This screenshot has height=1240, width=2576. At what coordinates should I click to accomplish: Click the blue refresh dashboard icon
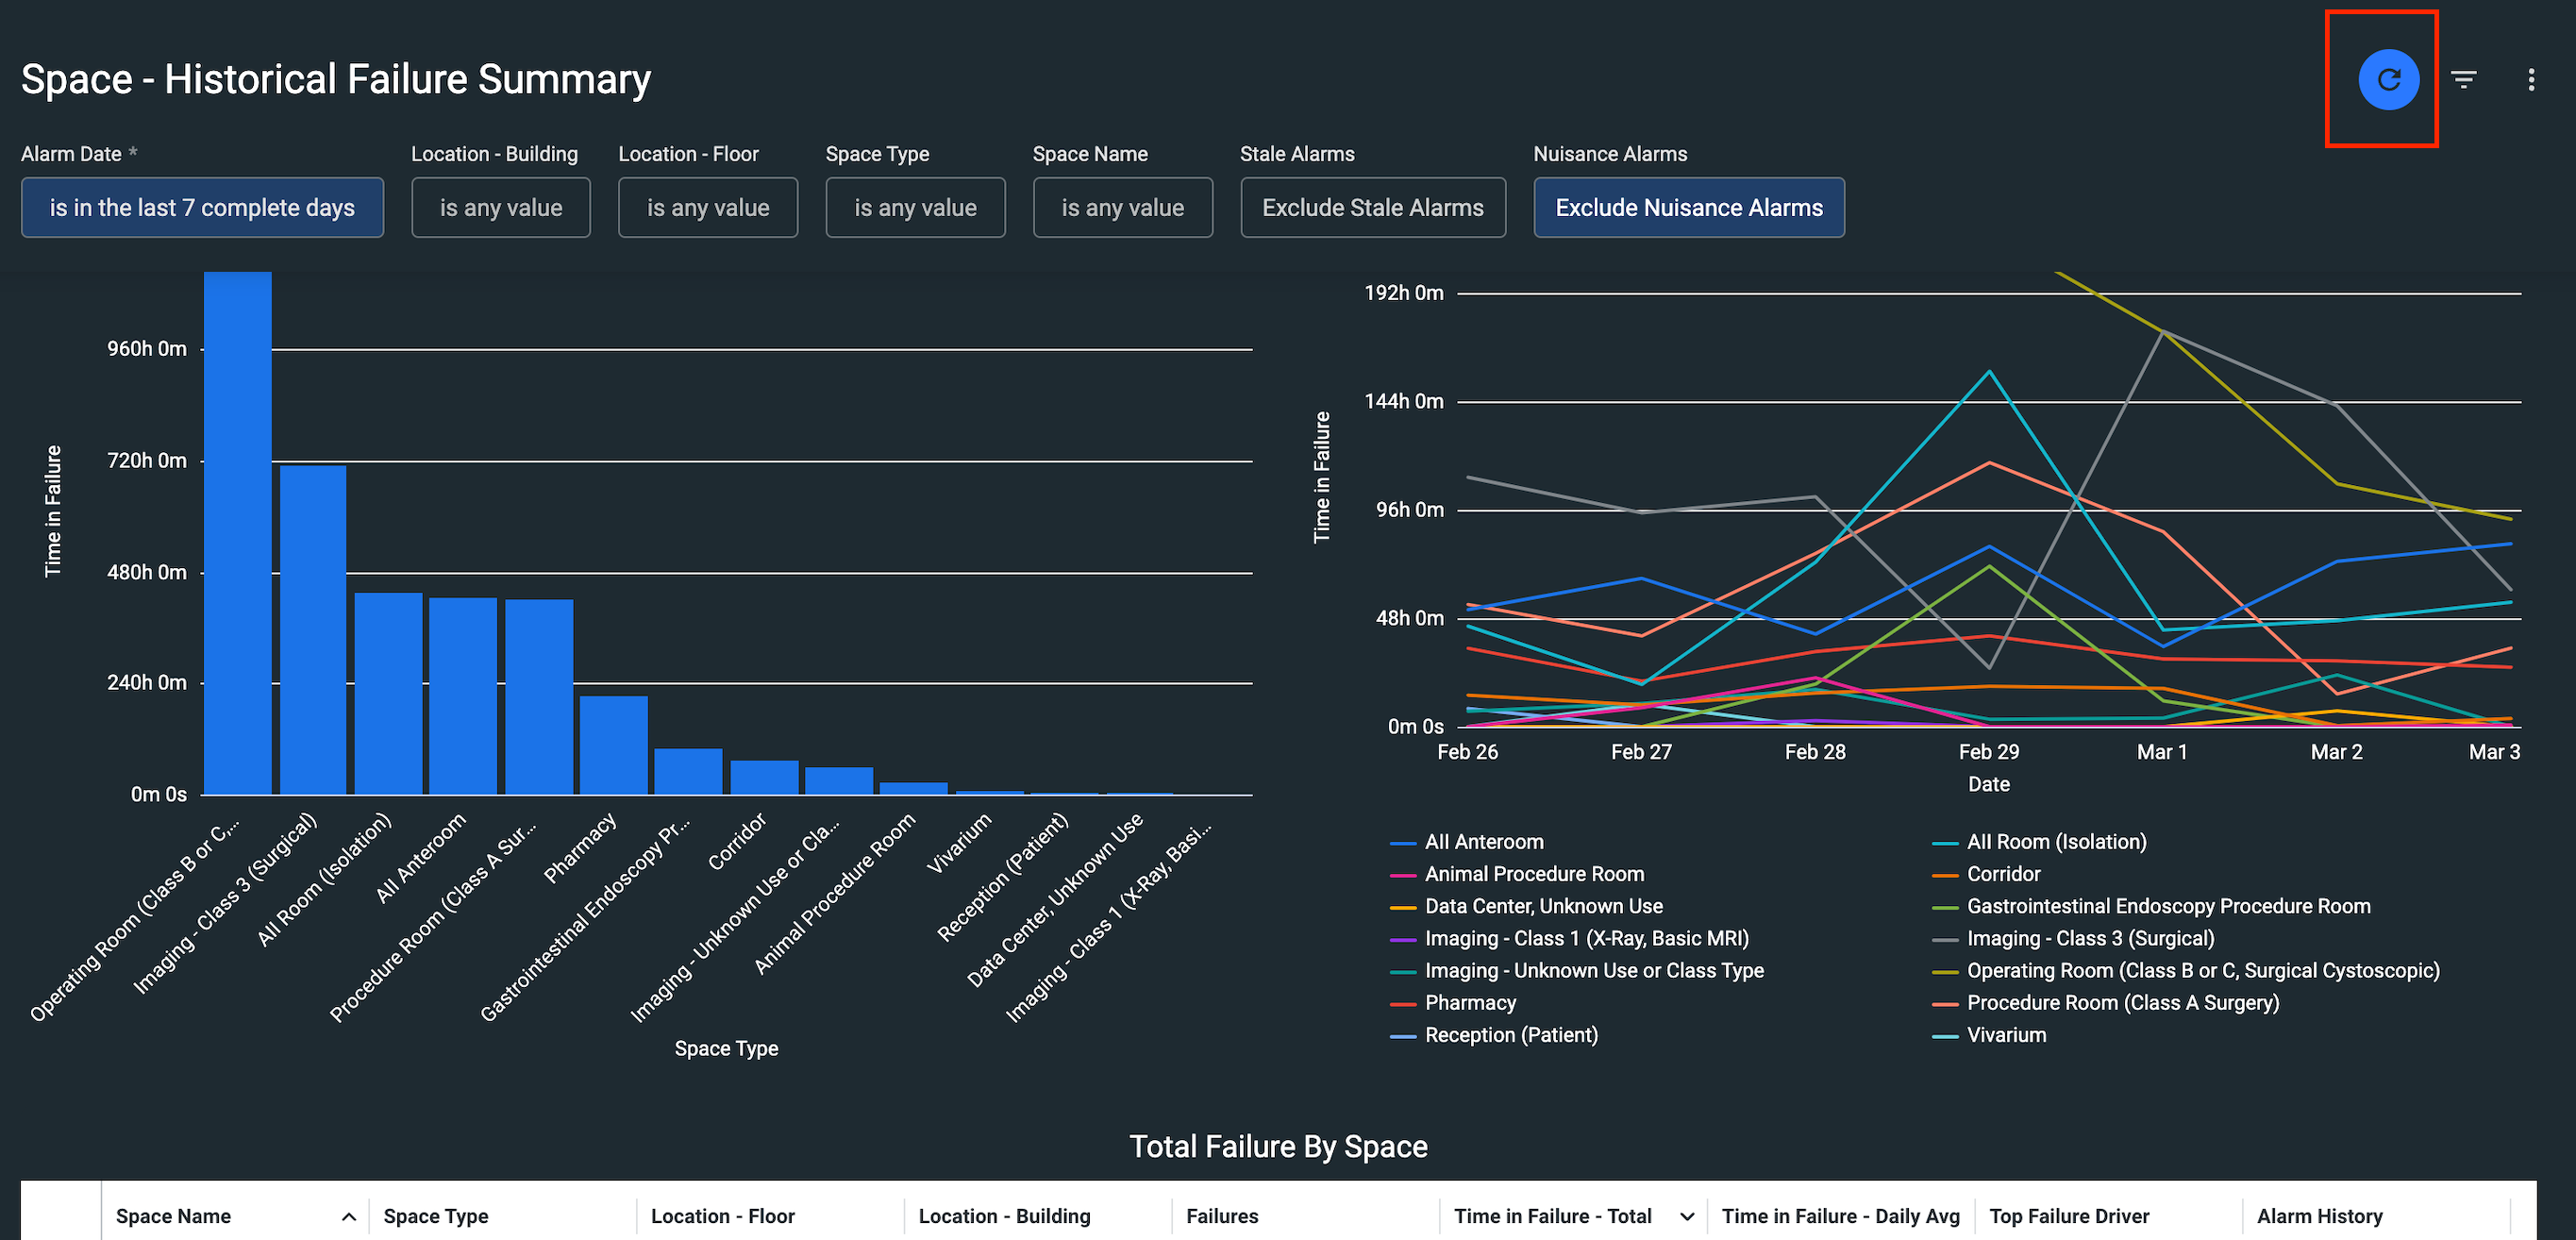tap(2388, 79)
